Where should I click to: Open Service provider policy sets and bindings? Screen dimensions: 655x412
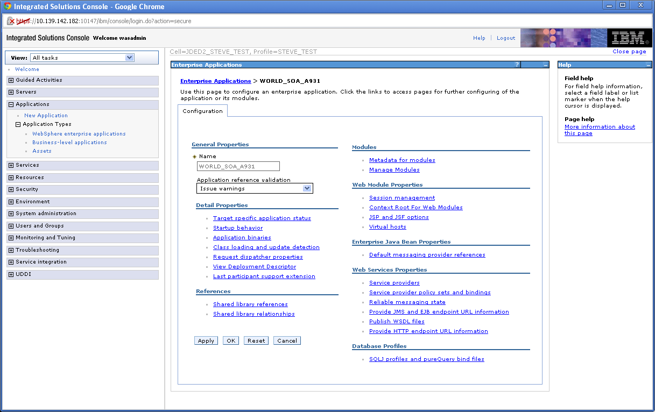(430, 293)
